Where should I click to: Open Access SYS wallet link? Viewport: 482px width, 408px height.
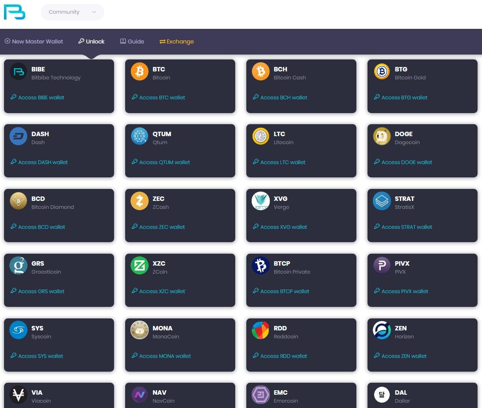(37, 356)
